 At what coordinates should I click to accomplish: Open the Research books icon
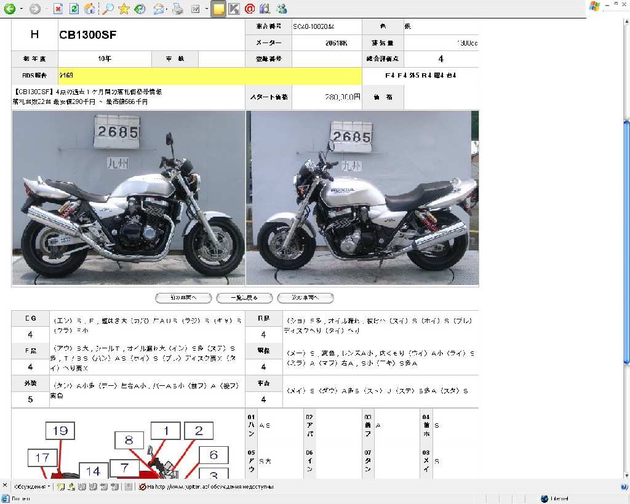(x=265, y=9)
